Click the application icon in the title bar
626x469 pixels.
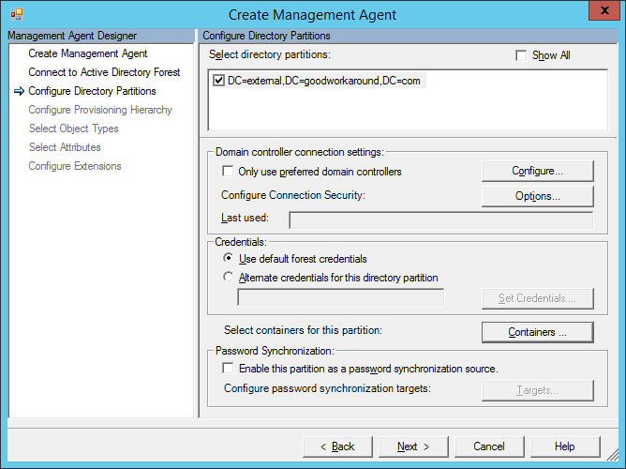coord(16,14)
